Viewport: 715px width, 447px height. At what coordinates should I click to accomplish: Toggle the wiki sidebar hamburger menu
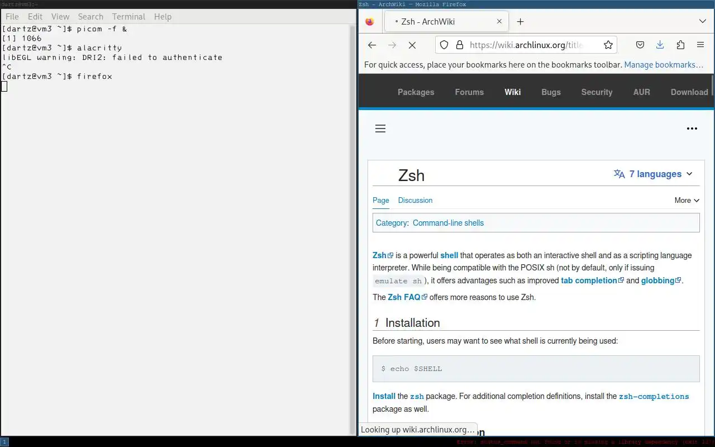[380, 129]
